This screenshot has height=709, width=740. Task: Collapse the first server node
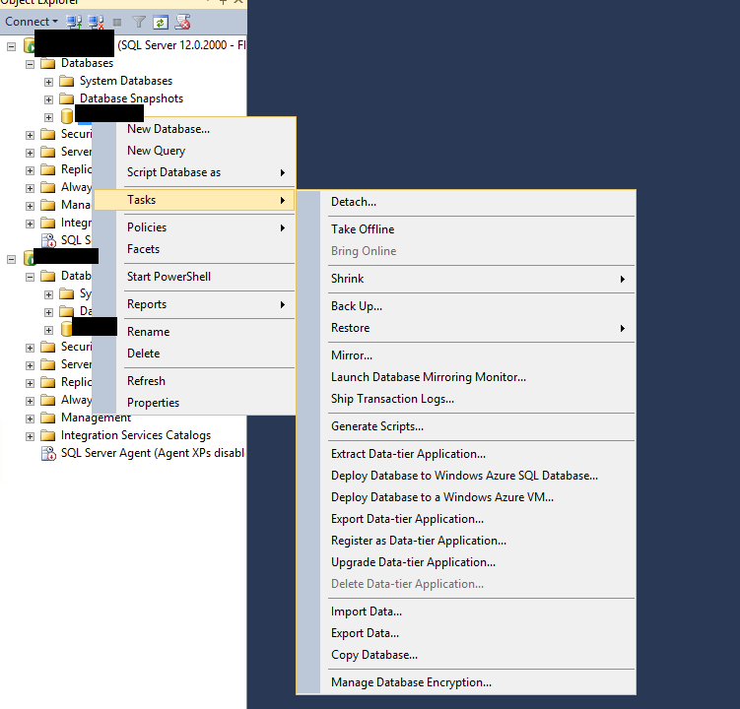click(x=11, y=46)
